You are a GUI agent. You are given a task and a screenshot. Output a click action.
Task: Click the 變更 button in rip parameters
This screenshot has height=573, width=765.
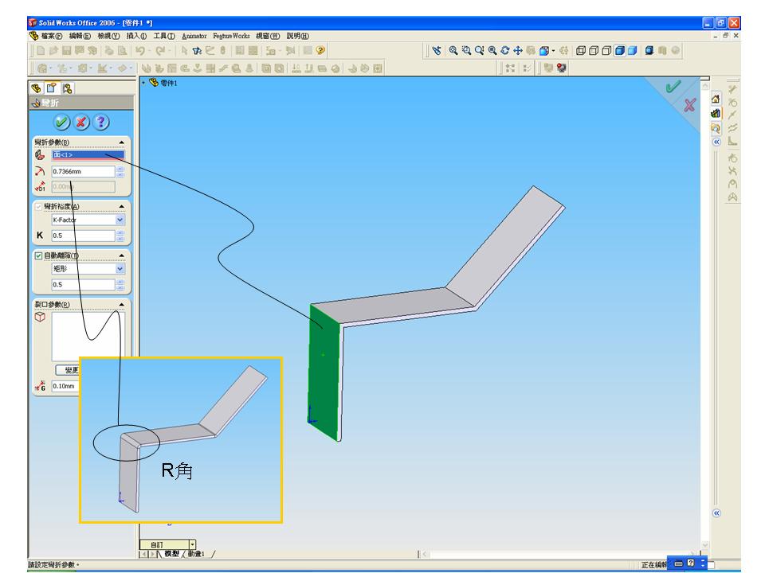[67, 370]
